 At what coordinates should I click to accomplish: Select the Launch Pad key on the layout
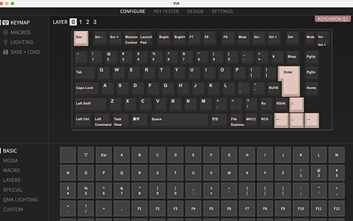coord(146,38)
